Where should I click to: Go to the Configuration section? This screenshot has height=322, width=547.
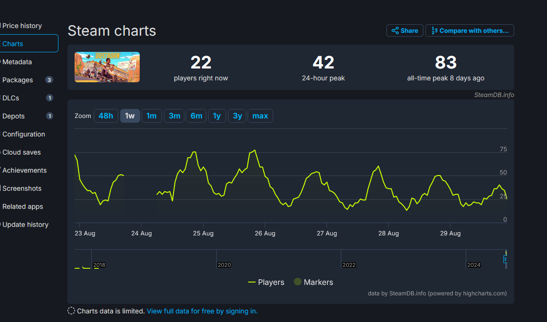click(x=23, y=134)
